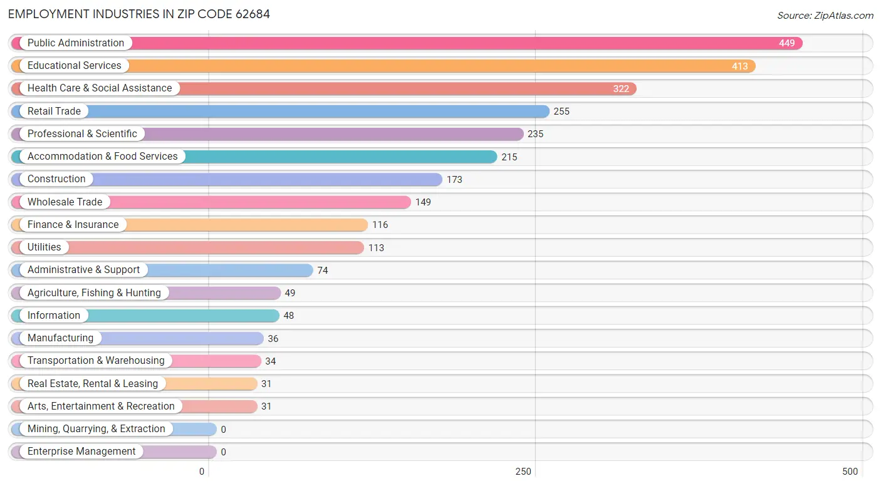The height and width of the screenshot is (486, 881).
Task: Click the Finance & Insurance label
Action: pos(73,225)
